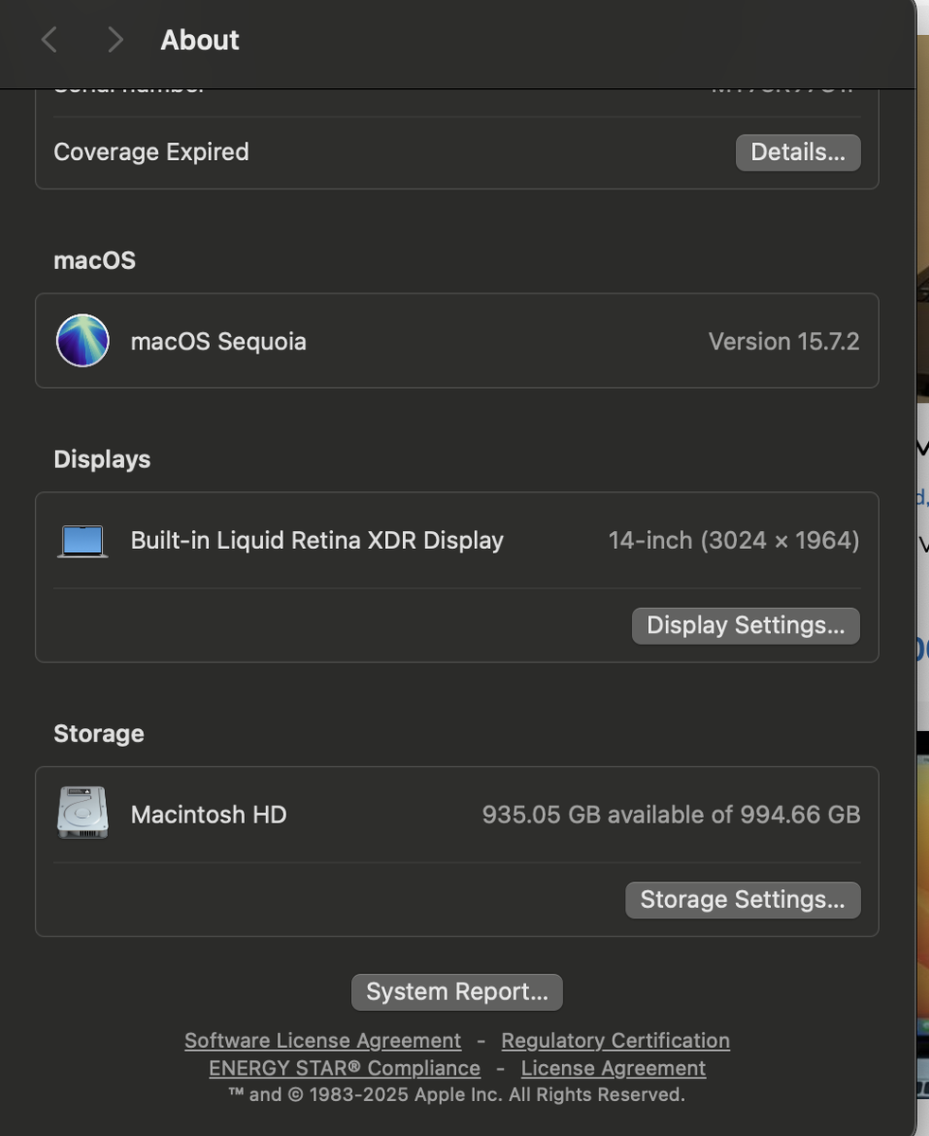The width and height of the screenshot is (929, 1136).
Task: Open the Software License Agreement link
Action: (x=323, y=1041)
